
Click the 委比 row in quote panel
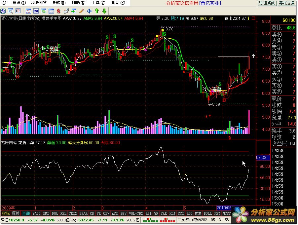point(283,28)
